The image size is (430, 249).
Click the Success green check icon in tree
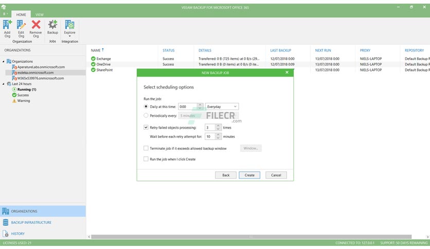[x=14, y=95]
